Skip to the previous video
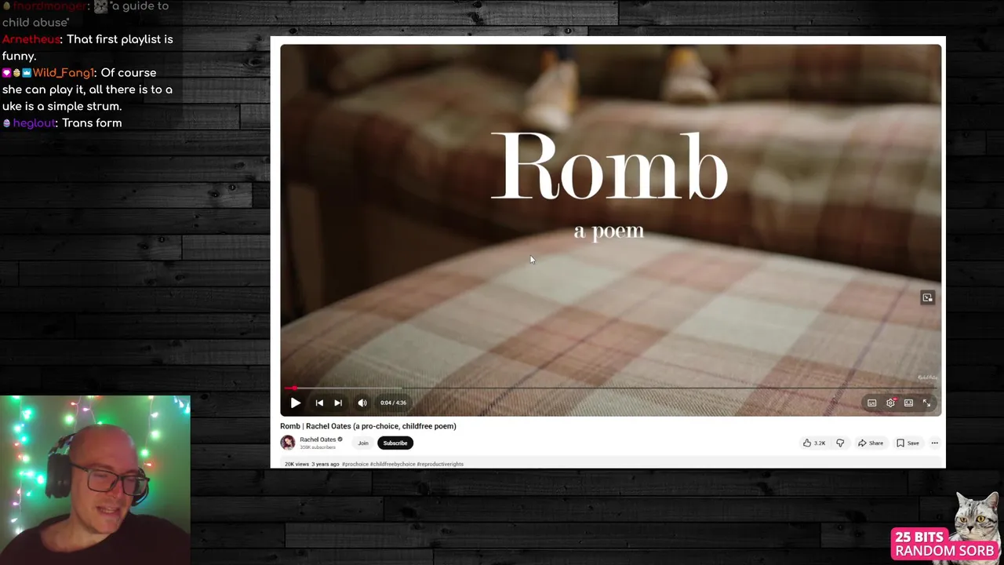This screenshot has width=1004, height=565. click(x=319, y=403)
